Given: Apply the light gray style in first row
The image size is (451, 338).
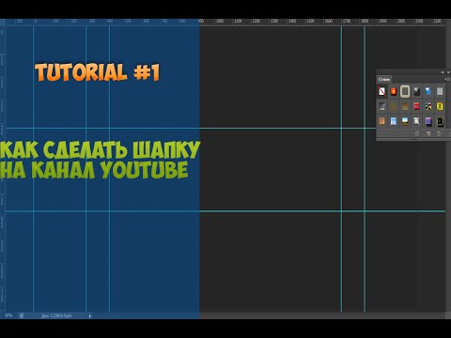Looking at the screenshot, I should coord(440,91).
